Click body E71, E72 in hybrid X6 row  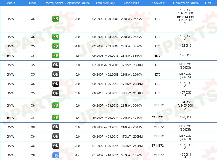pyautogui.click(x=158, y=155)
